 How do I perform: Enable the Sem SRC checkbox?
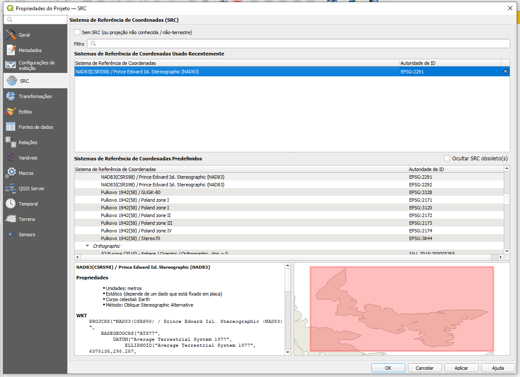click(x=77, y=32)
